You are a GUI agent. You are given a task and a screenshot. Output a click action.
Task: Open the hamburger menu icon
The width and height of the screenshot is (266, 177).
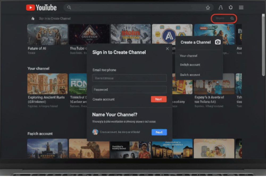241,7
